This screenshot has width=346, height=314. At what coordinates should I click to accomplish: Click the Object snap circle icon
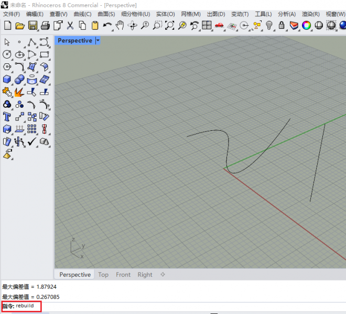(x=244, y=26)
